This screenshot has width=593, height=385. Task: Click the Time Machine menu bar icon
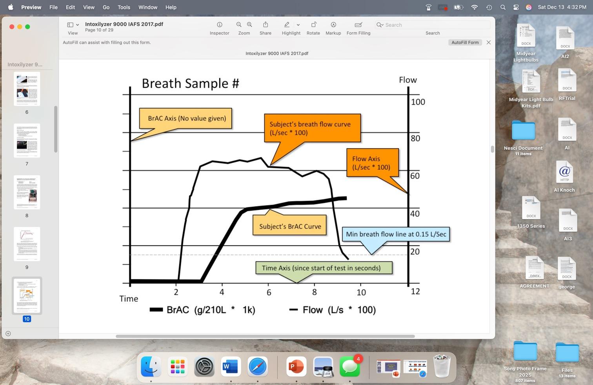tap(489, 7)
